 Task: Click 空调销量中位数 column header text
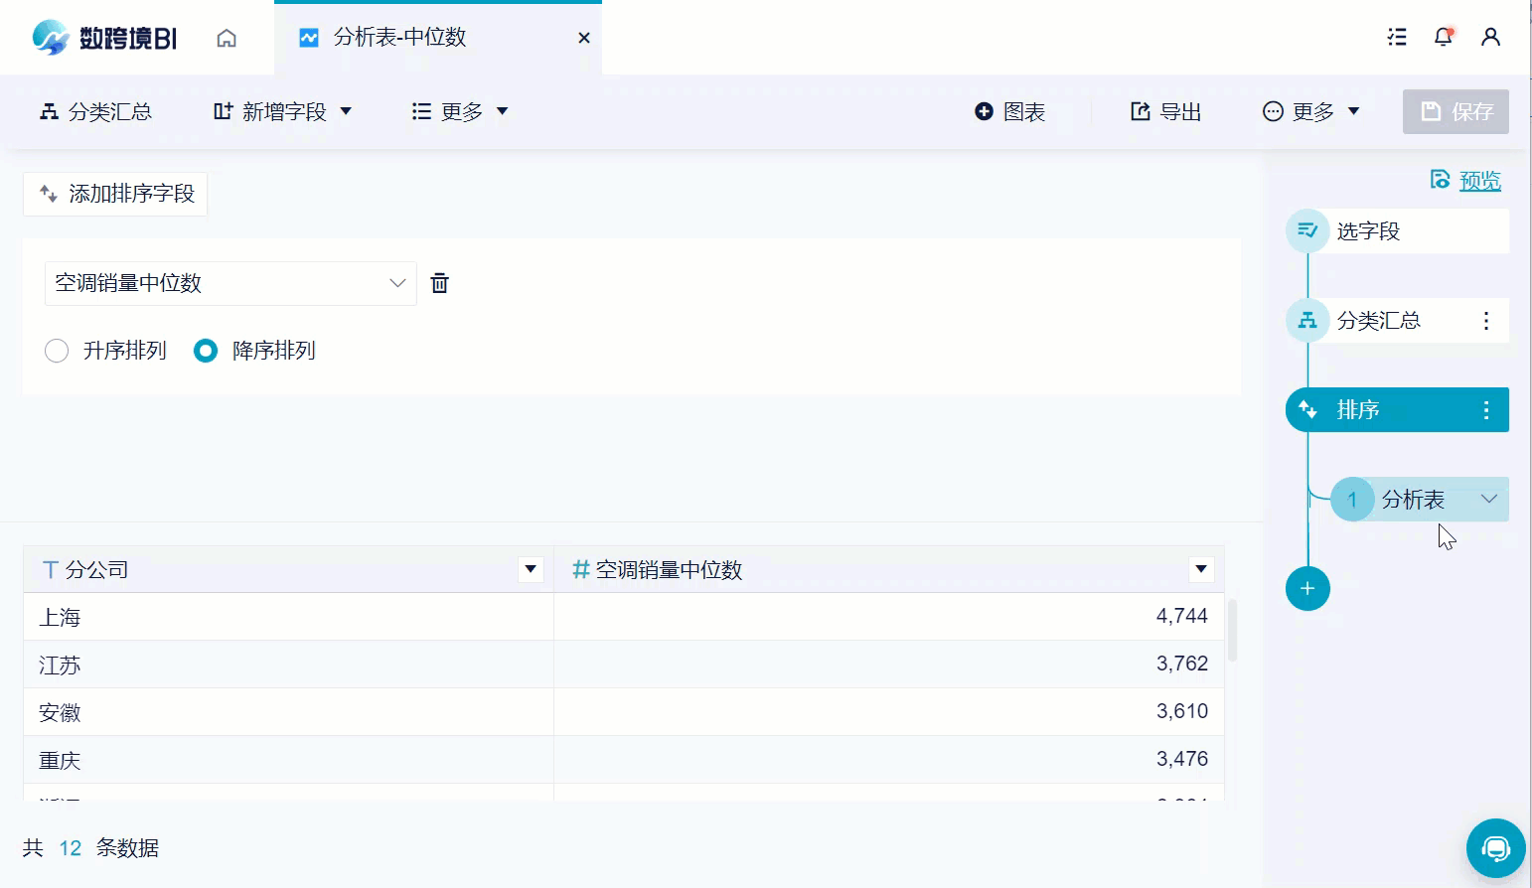(669, 570)
